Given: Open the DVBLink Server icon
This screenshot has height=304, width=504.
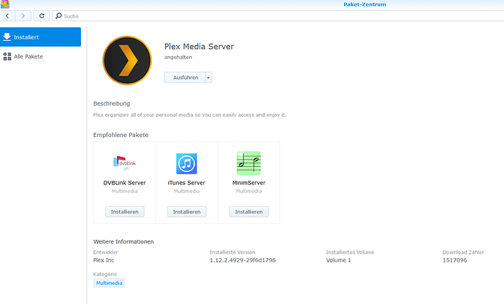Looking at the screenshot, I should (124, 163).
